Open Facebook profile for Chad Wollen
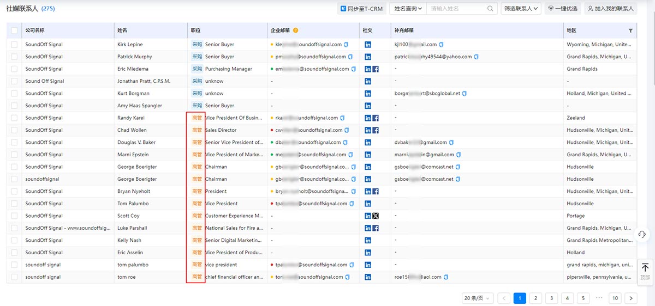The height and width of the screenshot is (306, 655). 376,130
